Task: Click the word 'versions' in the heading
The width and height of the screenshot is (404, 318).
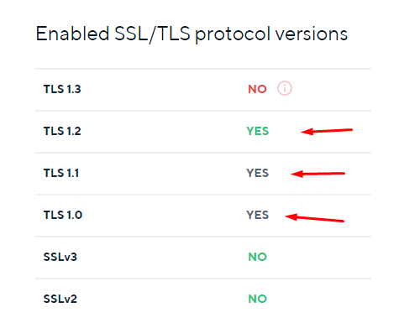Action: [312, 34]
